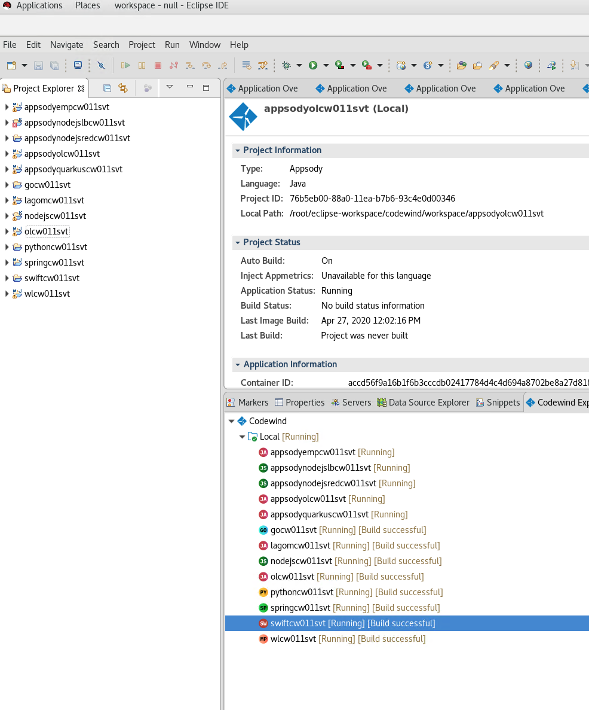Click the Save All toolbar icon

[x=54, y=66]
